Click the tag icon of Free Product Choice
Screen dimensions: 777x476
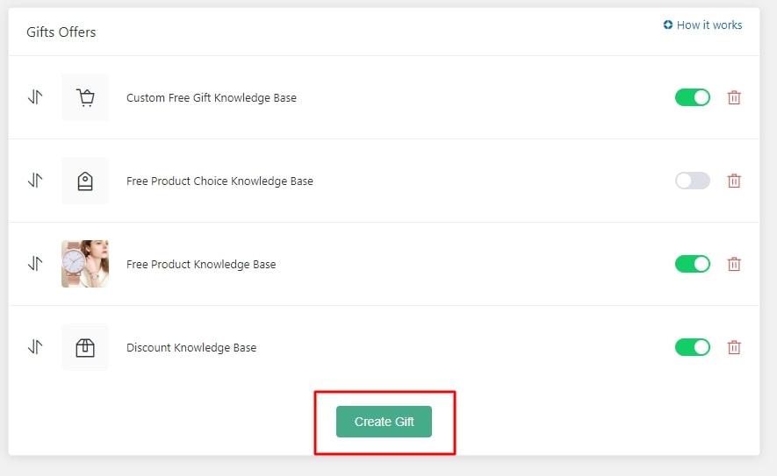pyautogui.click(x=85, y=181)
